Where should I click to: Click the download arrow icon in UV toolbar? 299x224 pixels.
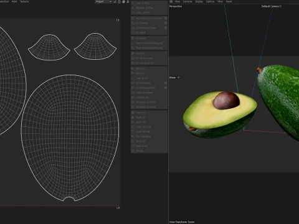(128, 2)
